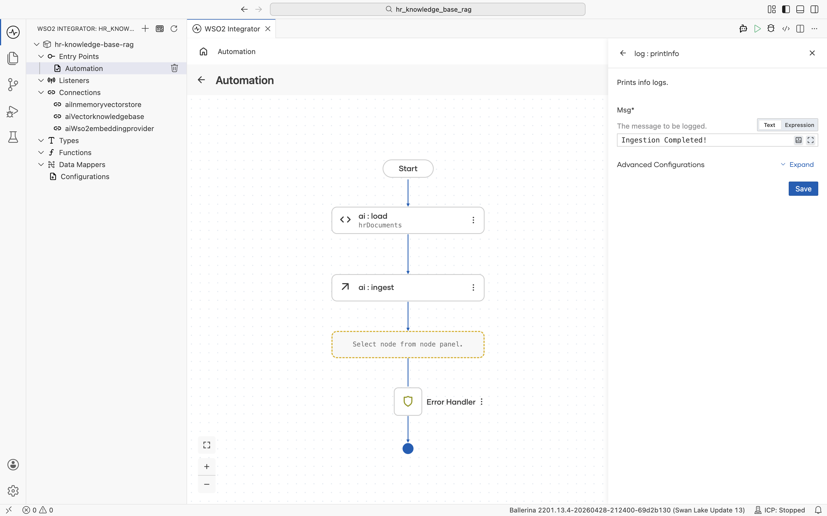
Task: Collapse the hr-knowledge-base-rag project
Action: point(37,44)
